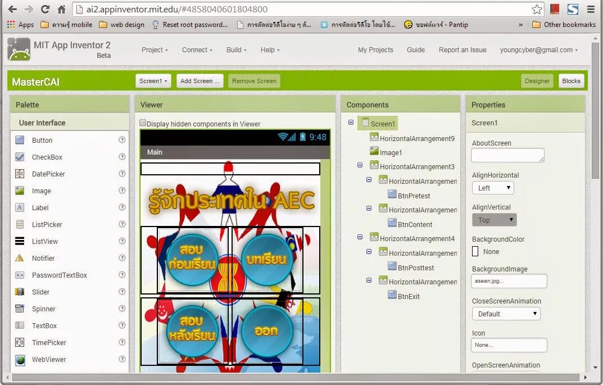Viewport: 603px width, 385px height.
Task: Reload the browser page
Action: click(46, 9)
